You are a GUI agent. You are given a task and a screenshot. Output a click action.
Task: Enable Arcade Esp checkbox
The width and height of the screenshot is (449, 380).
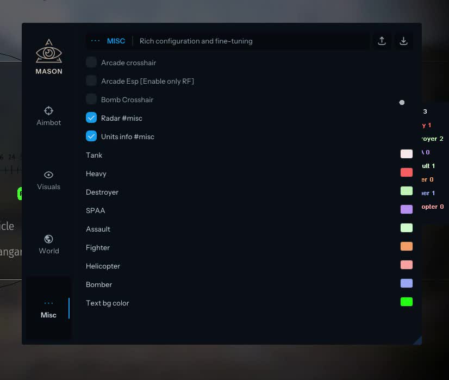coord(91,81)
